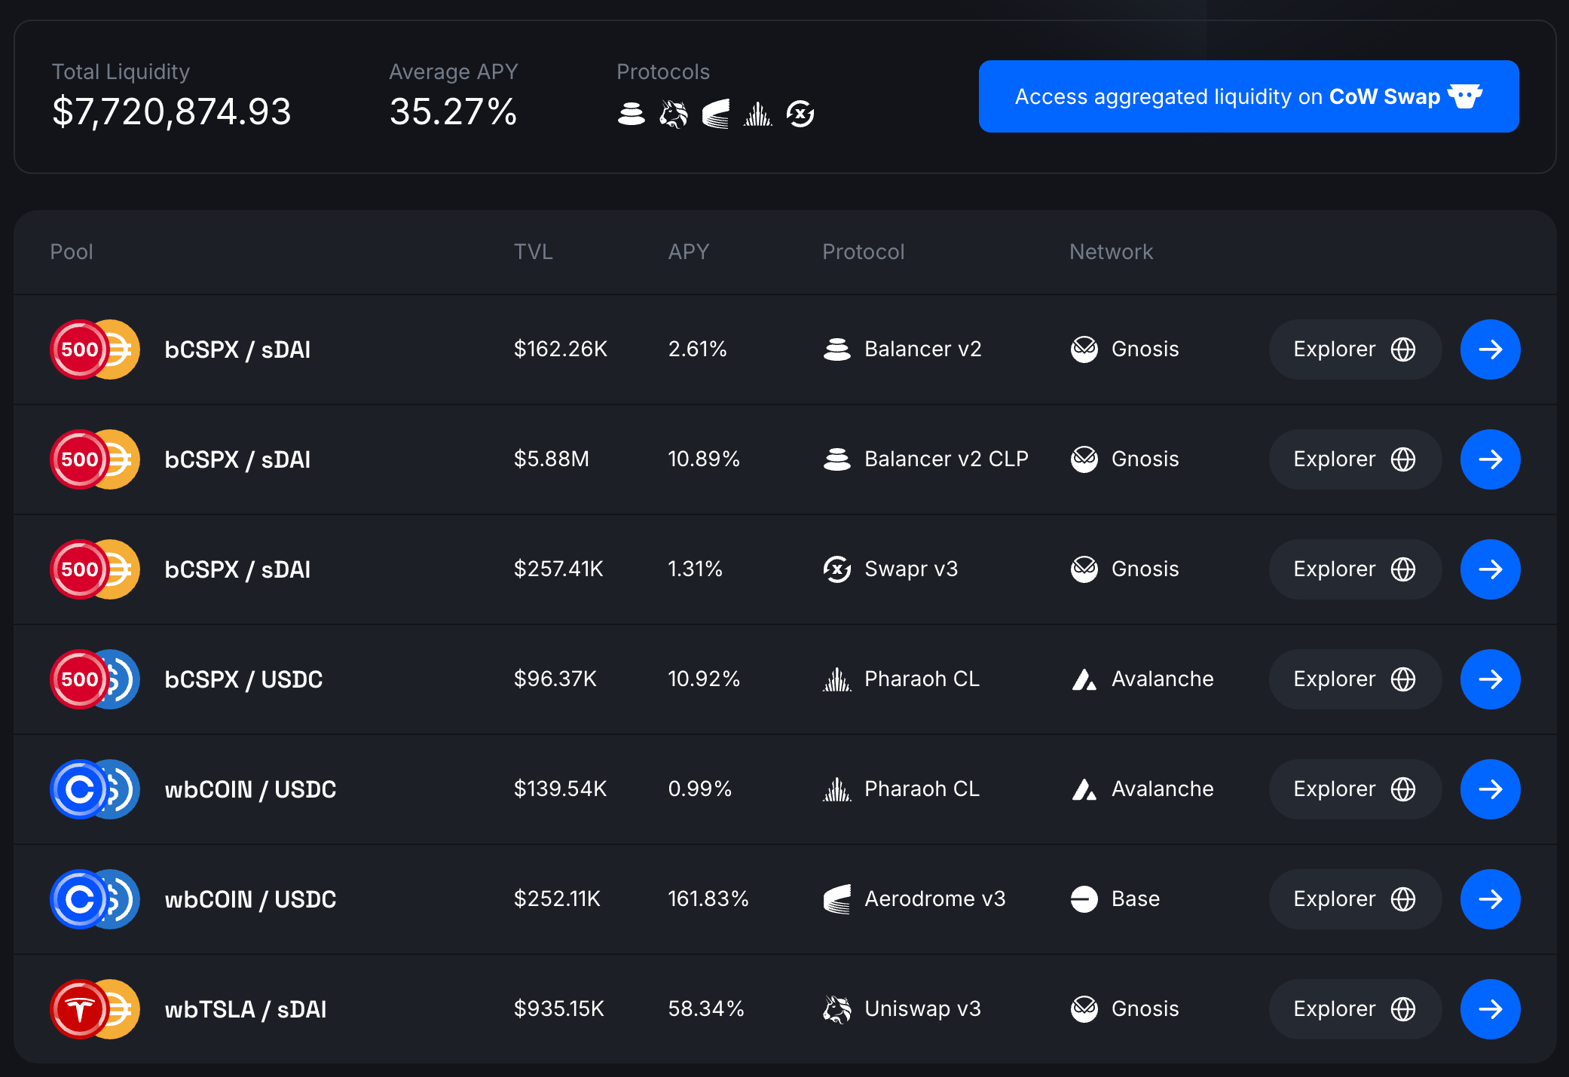The width and height of the screenshot is (1569, 1077).
Task: Go to Swapr v3 pool via blue arrow
Action: 1491,569
